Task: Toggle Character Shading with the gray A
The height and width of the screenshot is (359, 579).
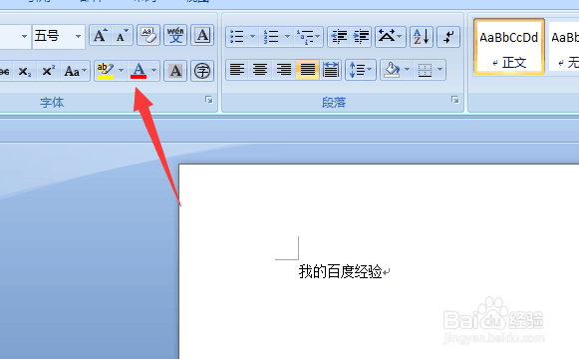Action: coord(175,71)
